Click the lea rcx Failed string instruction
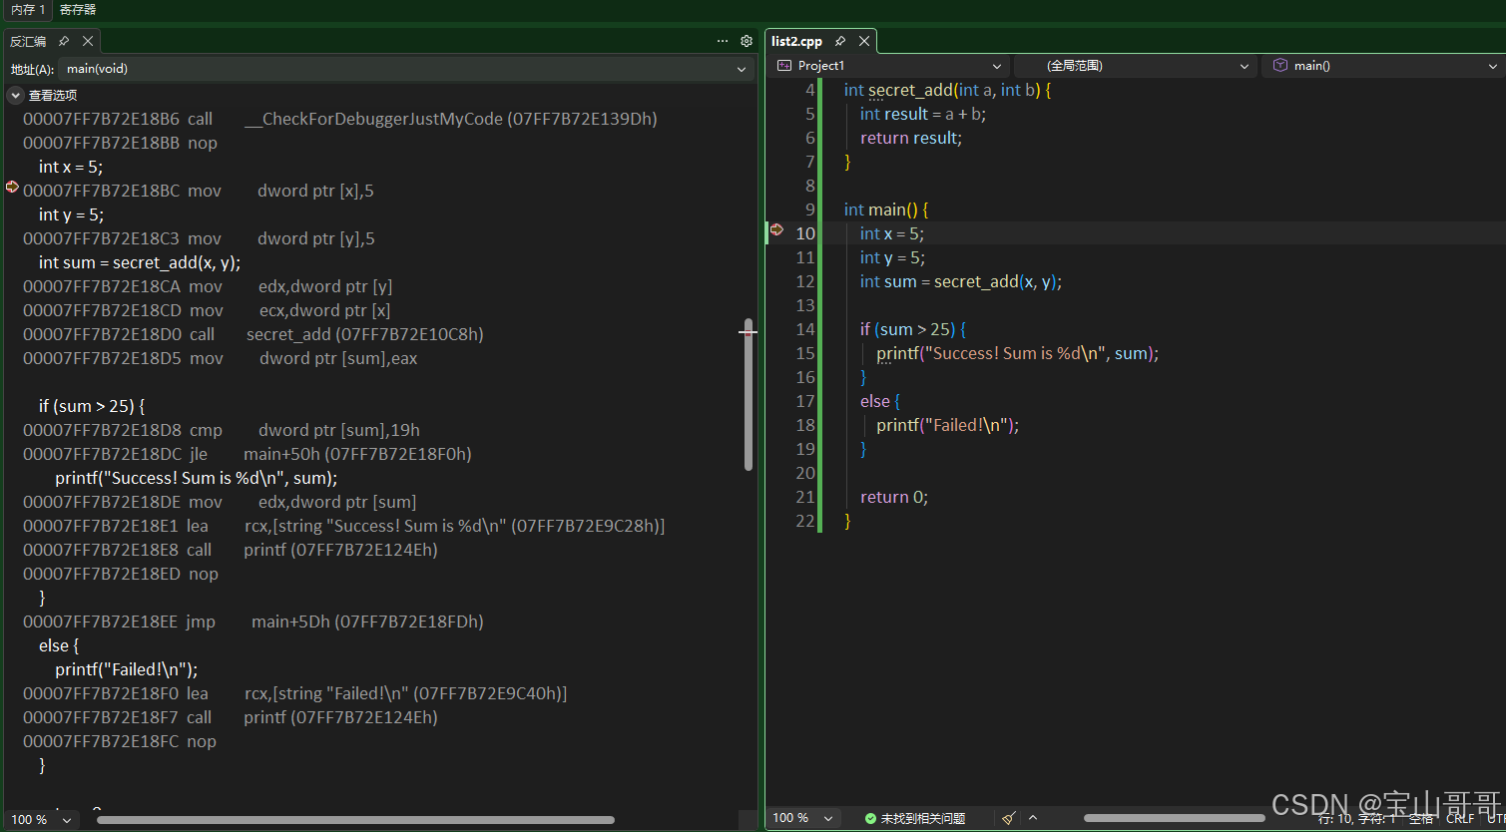 [x=295, y=693]
